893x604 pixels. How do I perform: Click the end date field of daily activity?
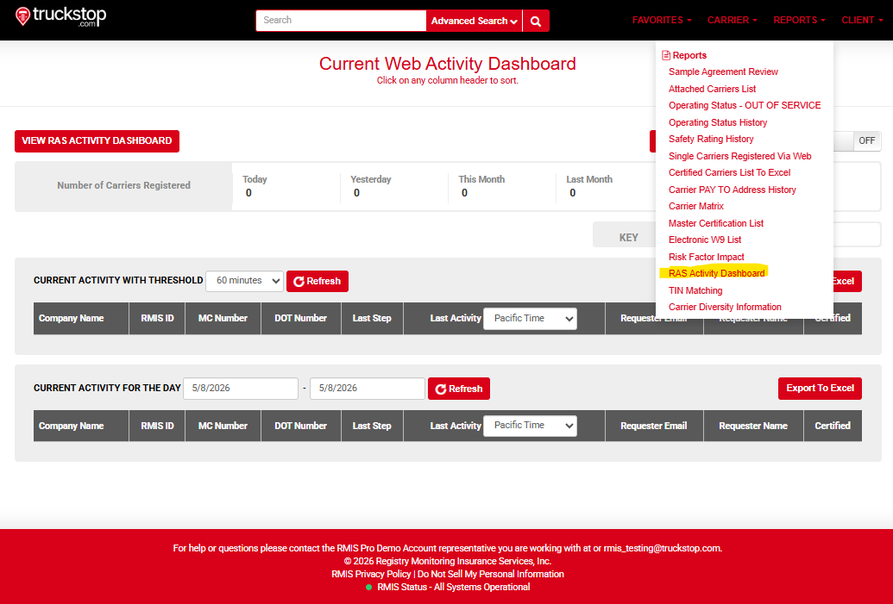pos(368,389)
